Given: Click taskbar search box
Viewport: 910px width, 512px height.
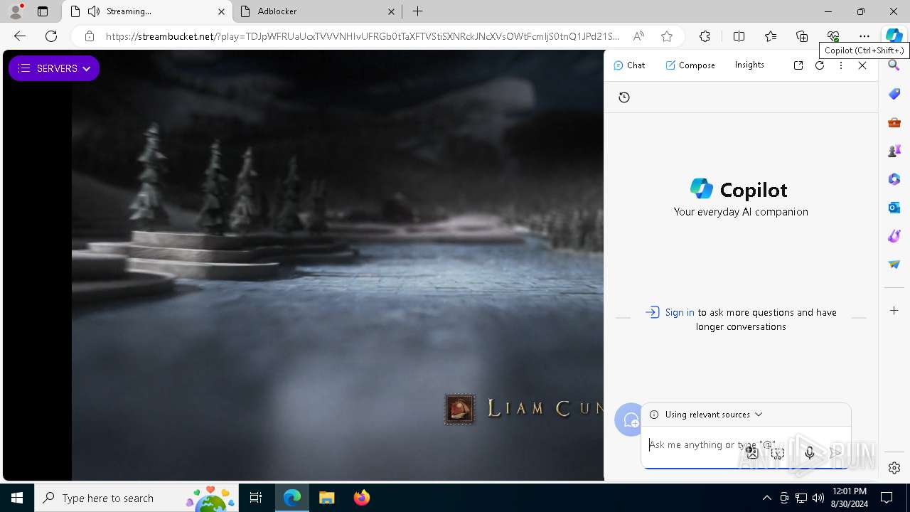Looking at the screenshot, I should pyautogui.click(x=136, y=498).
